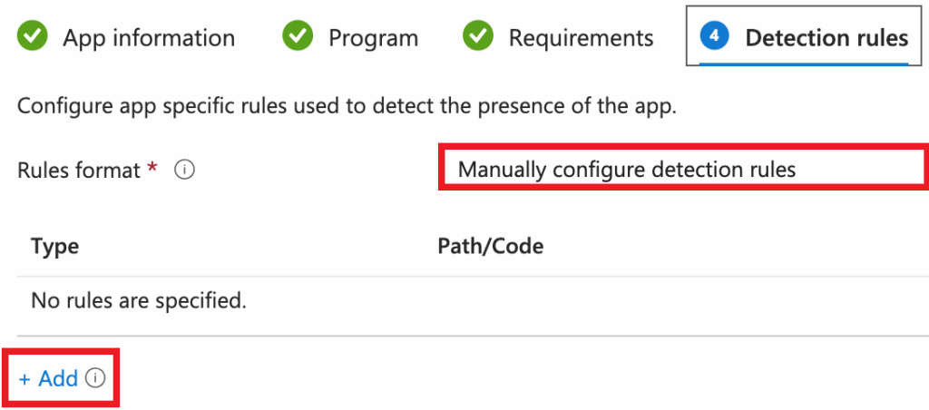Click the Path/Code column header
Viewport: 929px width, 410px height.
tap(490, 246)
